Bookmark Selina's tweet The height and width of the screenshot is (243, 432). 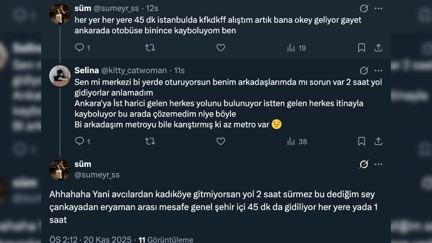(361, 141)
